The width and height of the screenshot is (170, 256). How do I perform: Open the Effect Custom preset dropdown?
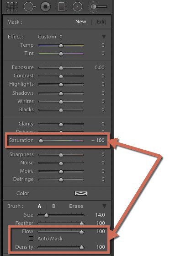[x=50, y=37]
